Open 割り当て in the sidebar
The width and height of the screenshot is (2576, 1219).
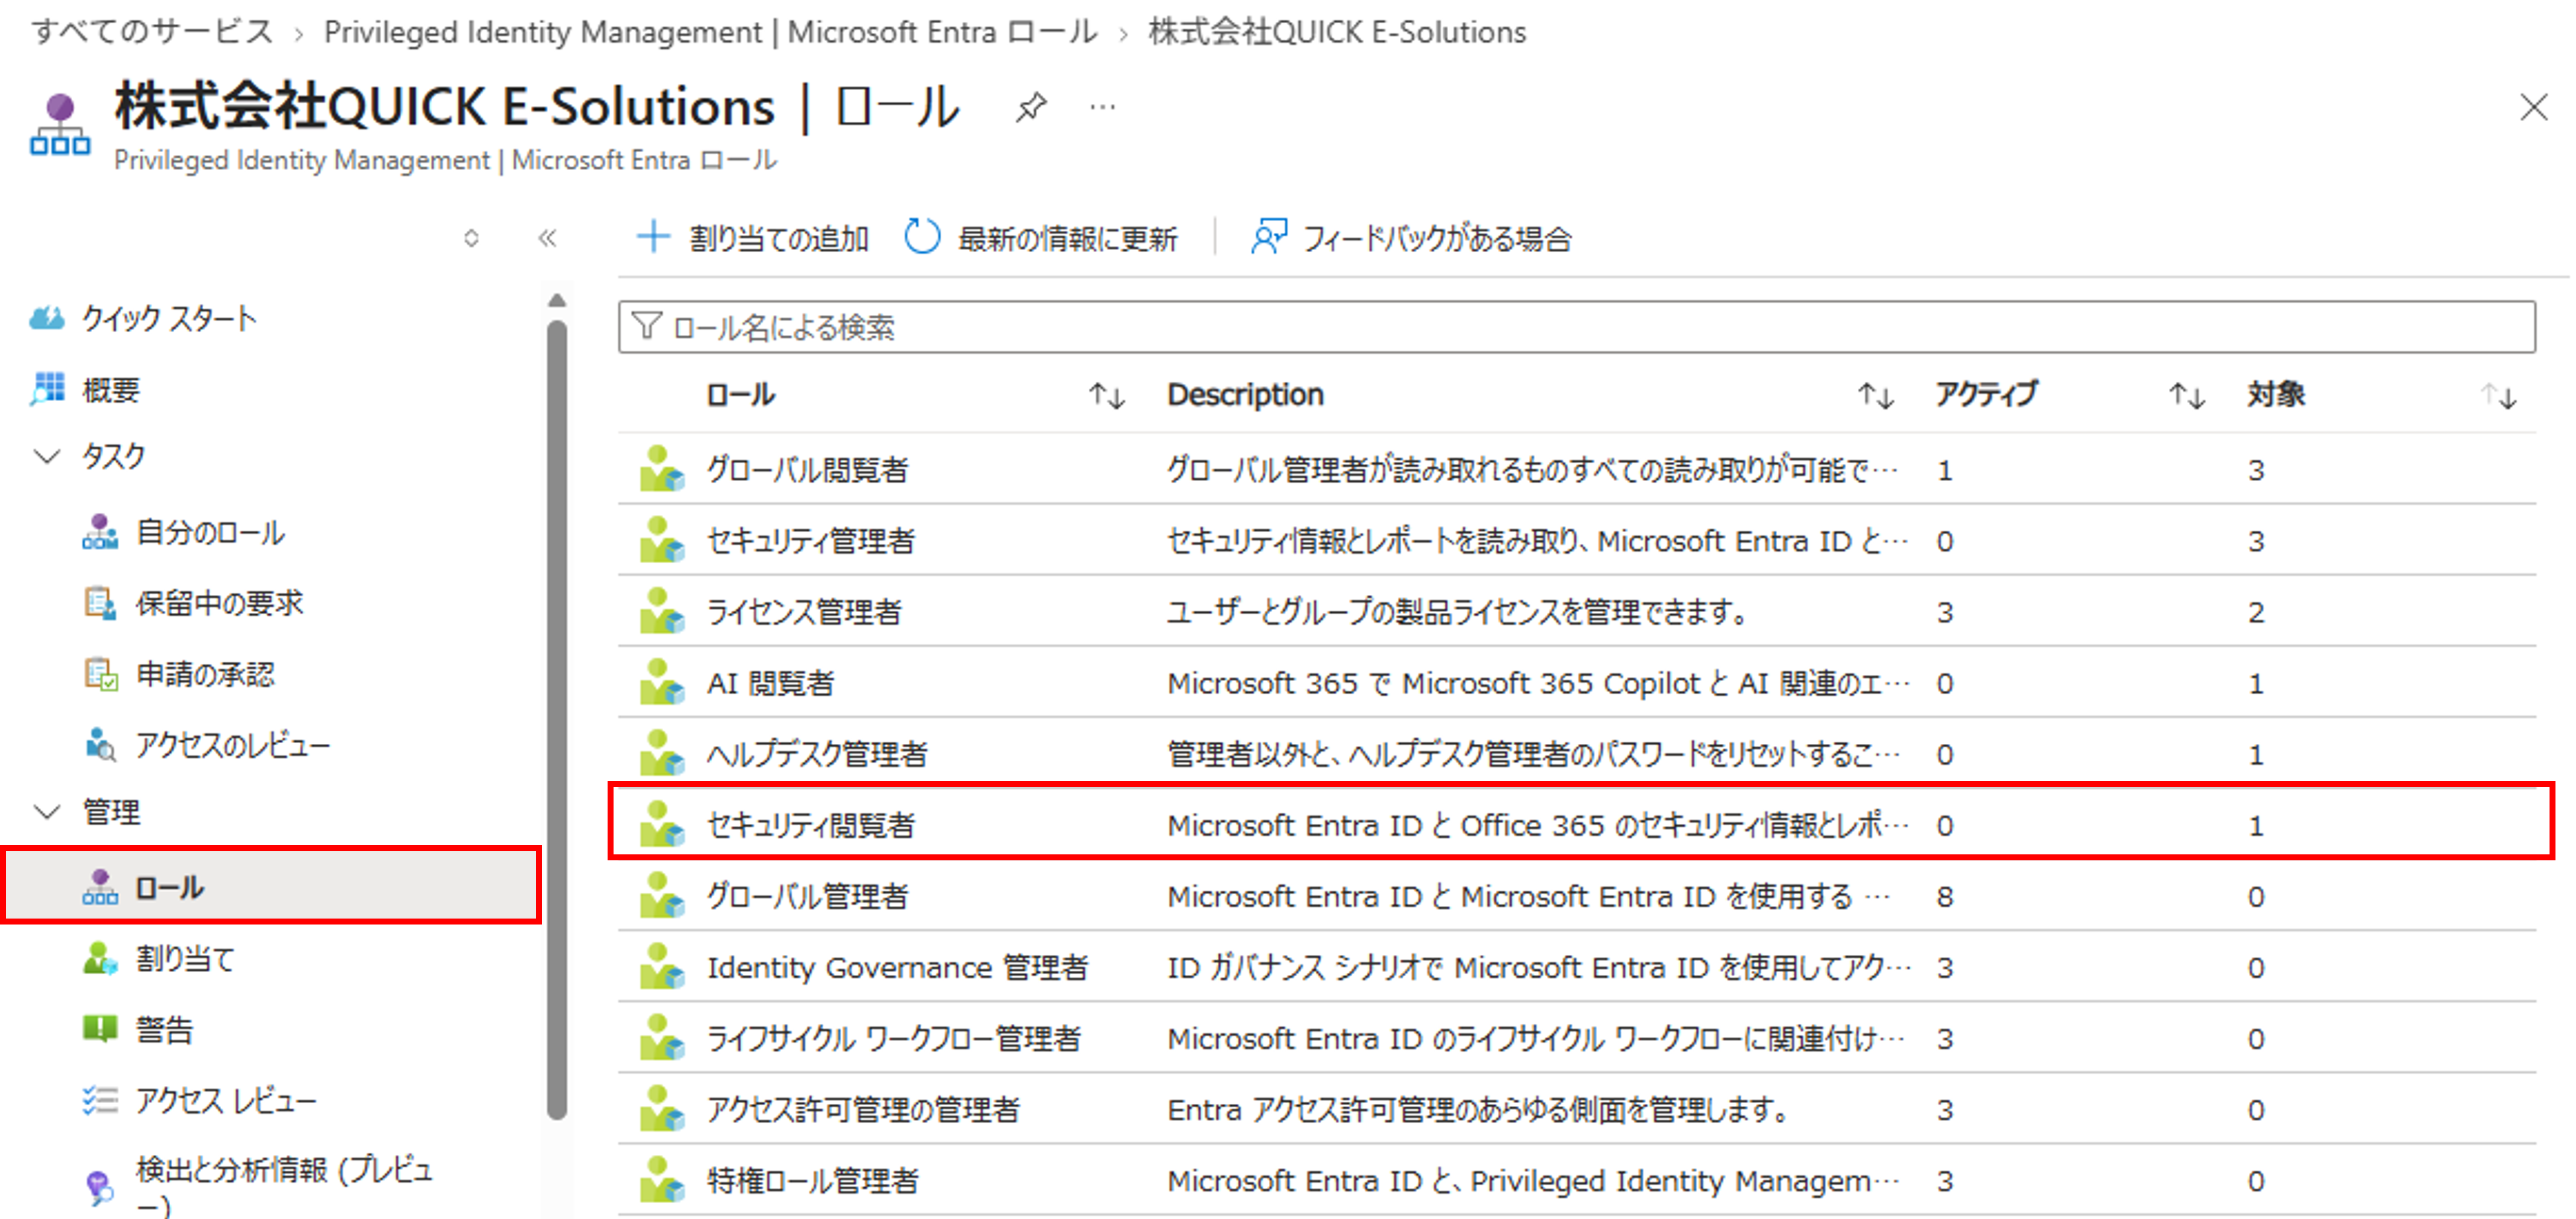pyautogui.click(x=185, y=958)
